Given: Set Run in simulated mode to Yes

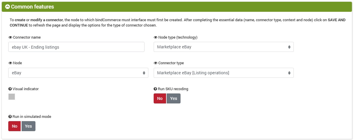Looking at the screenshot, I should point(28,126).
